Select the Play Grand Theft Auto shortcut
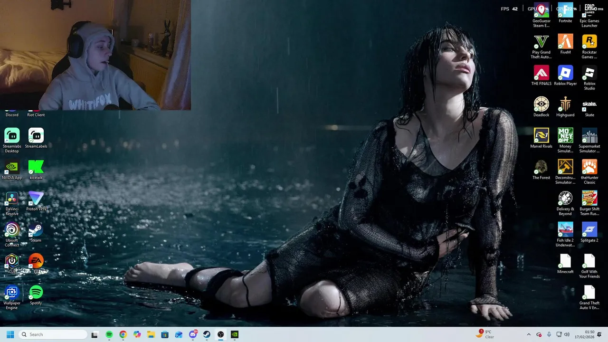Screen dimensions: 608x342 click(541, 47)
